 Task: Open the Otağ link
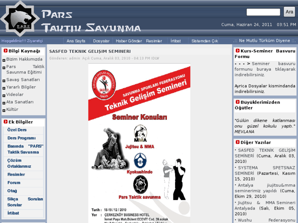12,191
